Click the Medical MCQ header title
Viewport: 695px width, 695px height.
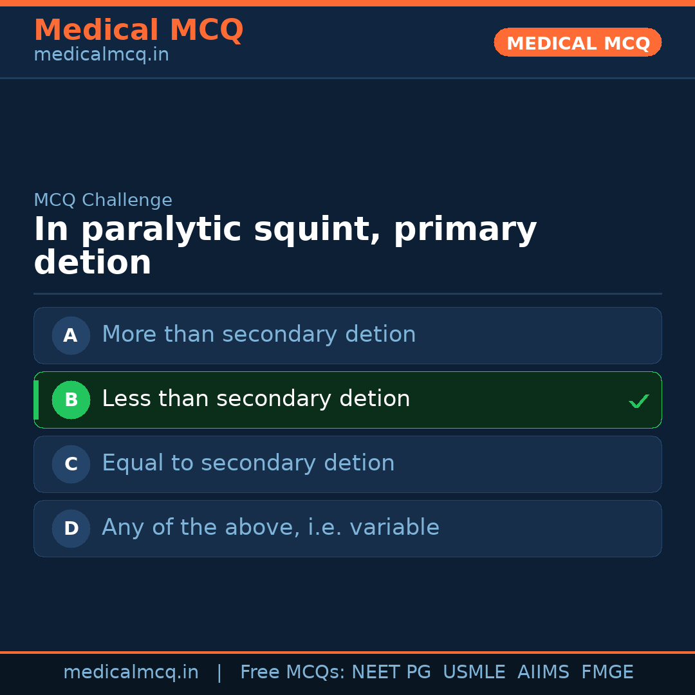point(138,30)
